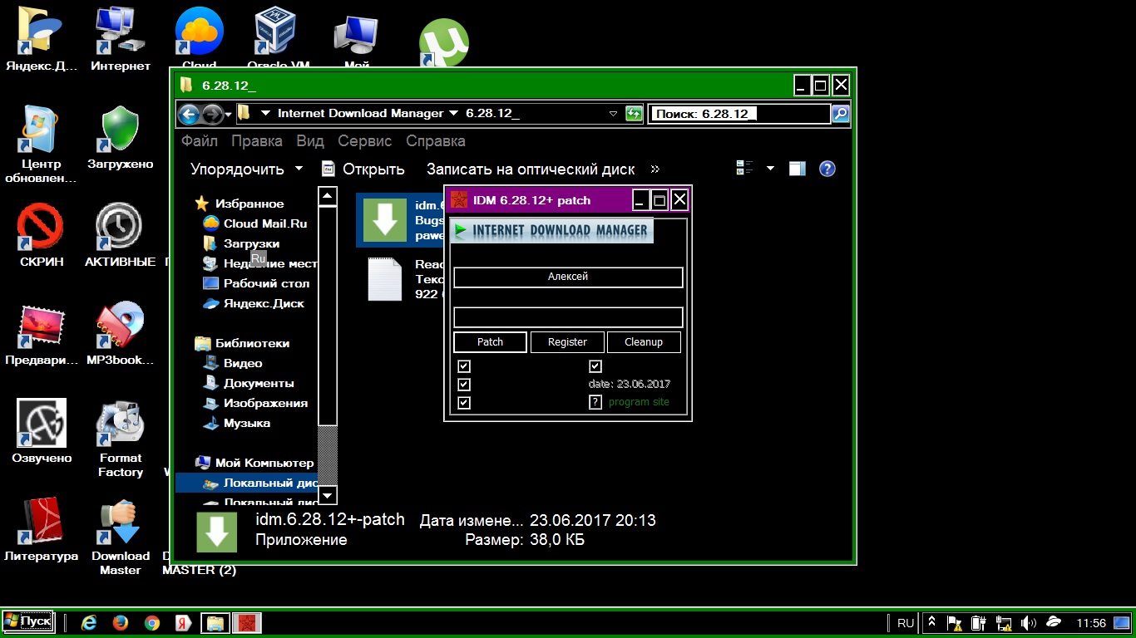Open the Озвучено desktop shortcut

42,433
